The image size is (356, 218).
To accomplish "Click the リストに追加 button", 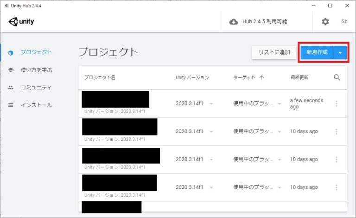I will tap(274, 52).
